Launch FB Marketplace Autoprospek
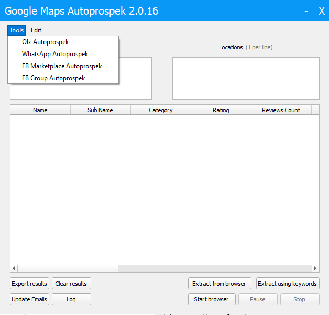 [x=63, y=66]
